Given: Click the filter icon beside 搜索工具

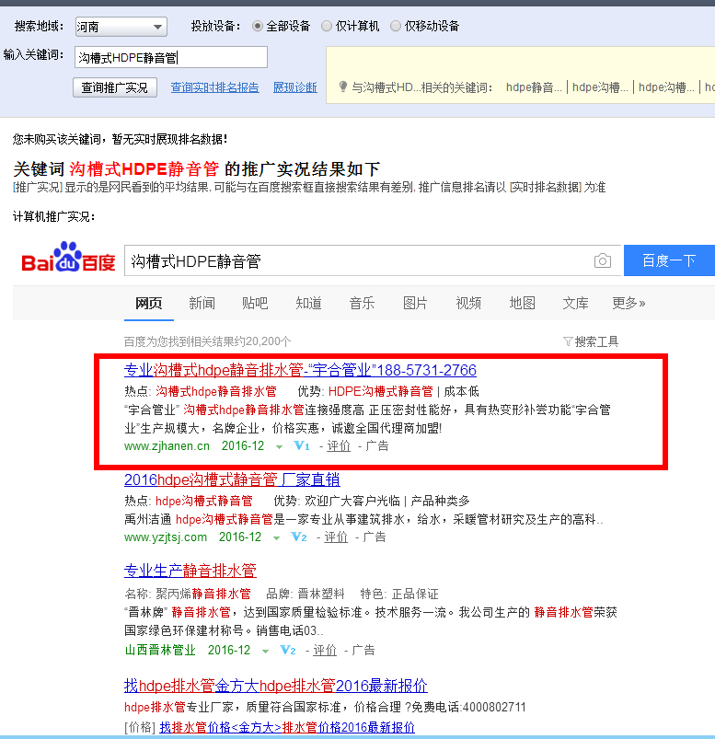Looking at the screenshot, I should [568, 341].
